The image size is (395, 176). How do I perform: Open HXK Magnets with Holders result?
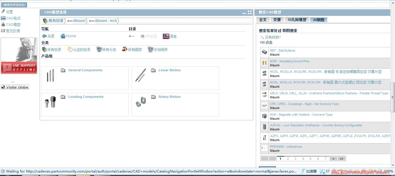pos(301,115)
